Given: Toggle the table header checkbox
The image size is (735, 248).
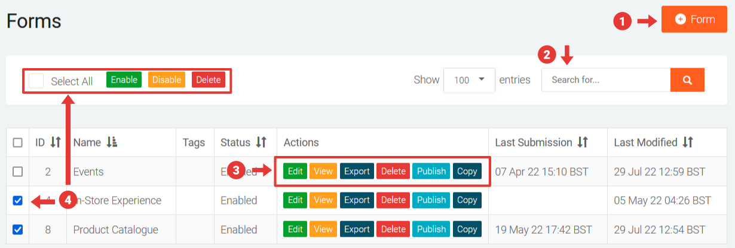Looking at the screenshot, I should pyautogui.click(x=18, y=142).
